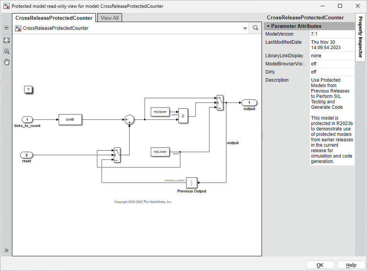Select the Previous Output unit delay block
This screenshot has width=367, height=271.
[x=191, y=182]
